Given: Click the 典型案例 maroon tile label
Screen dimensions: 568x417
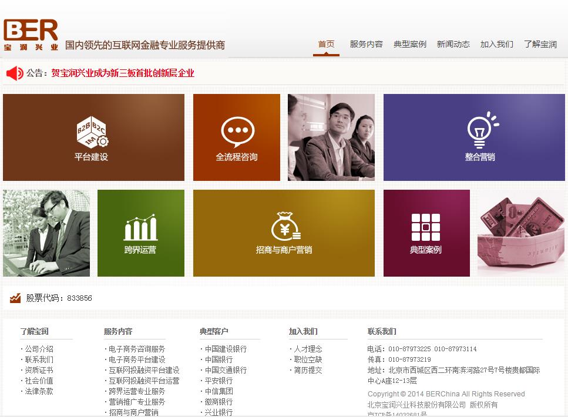Looking at the screenshot, I should click(x=426, y=250).
